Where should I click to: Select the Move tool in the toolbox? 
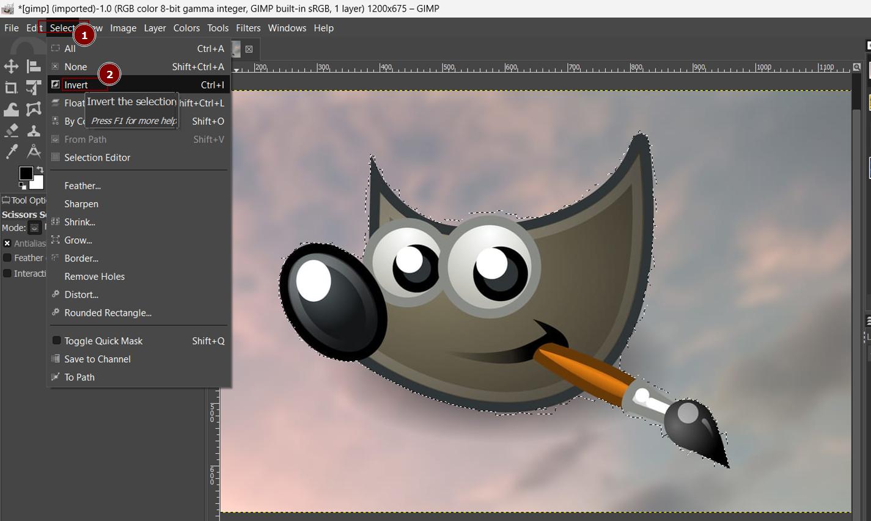(11, 67)
